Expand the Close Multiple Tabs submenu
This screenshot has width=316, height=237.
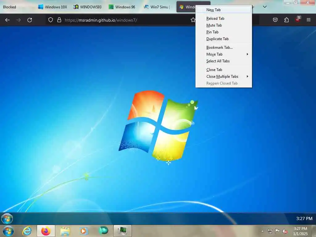point(224,77)
